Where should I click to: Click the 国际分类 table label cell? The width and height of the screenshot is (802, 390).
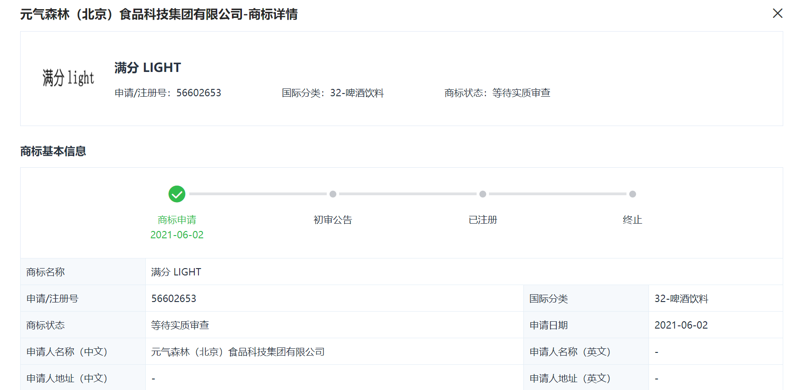[x=586, y=298]
